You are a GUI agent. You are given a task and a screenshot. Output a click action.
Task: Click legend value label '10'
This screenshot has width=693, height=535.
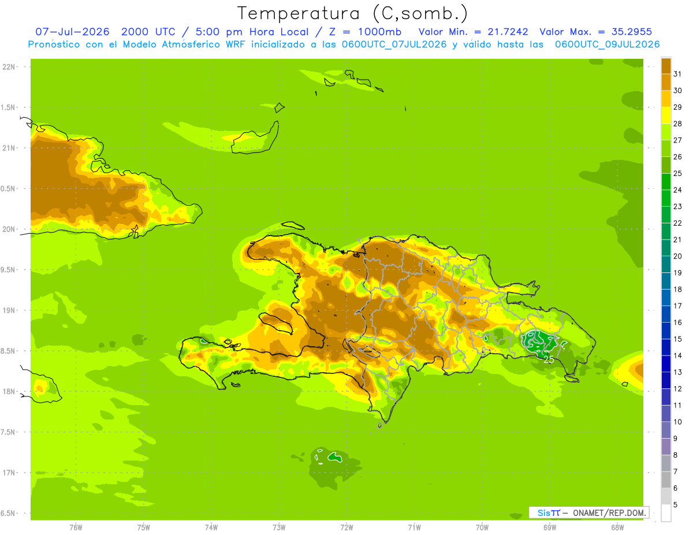coord(677,422)
